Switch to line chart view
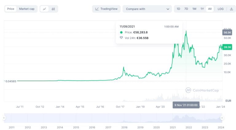Image resolution: width=236 pixels, height=130 pixels. click(45, 9)
